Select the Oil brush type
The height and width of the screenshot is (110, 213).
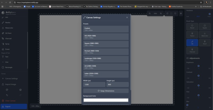click(x=192, y=42)
